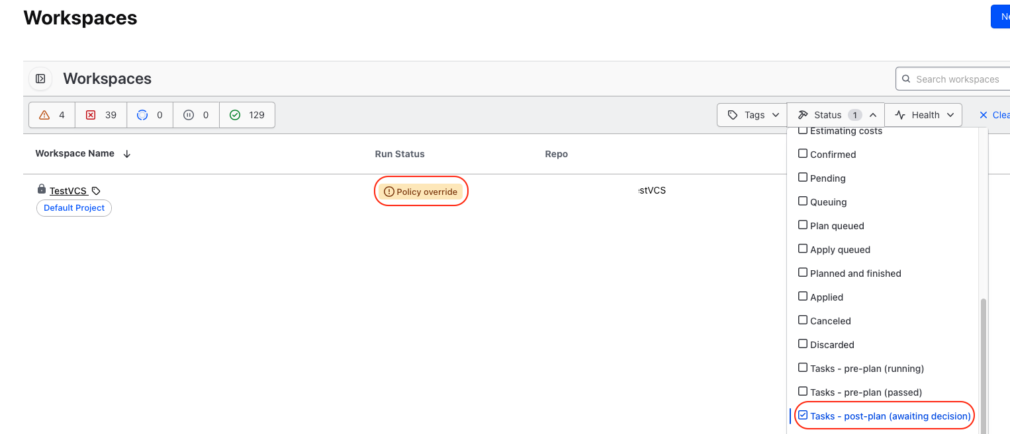Image resolution: width=1010 pixels, height=434 pixels.
Task: Filter by warning triangle status count
Action: (52, 115)
